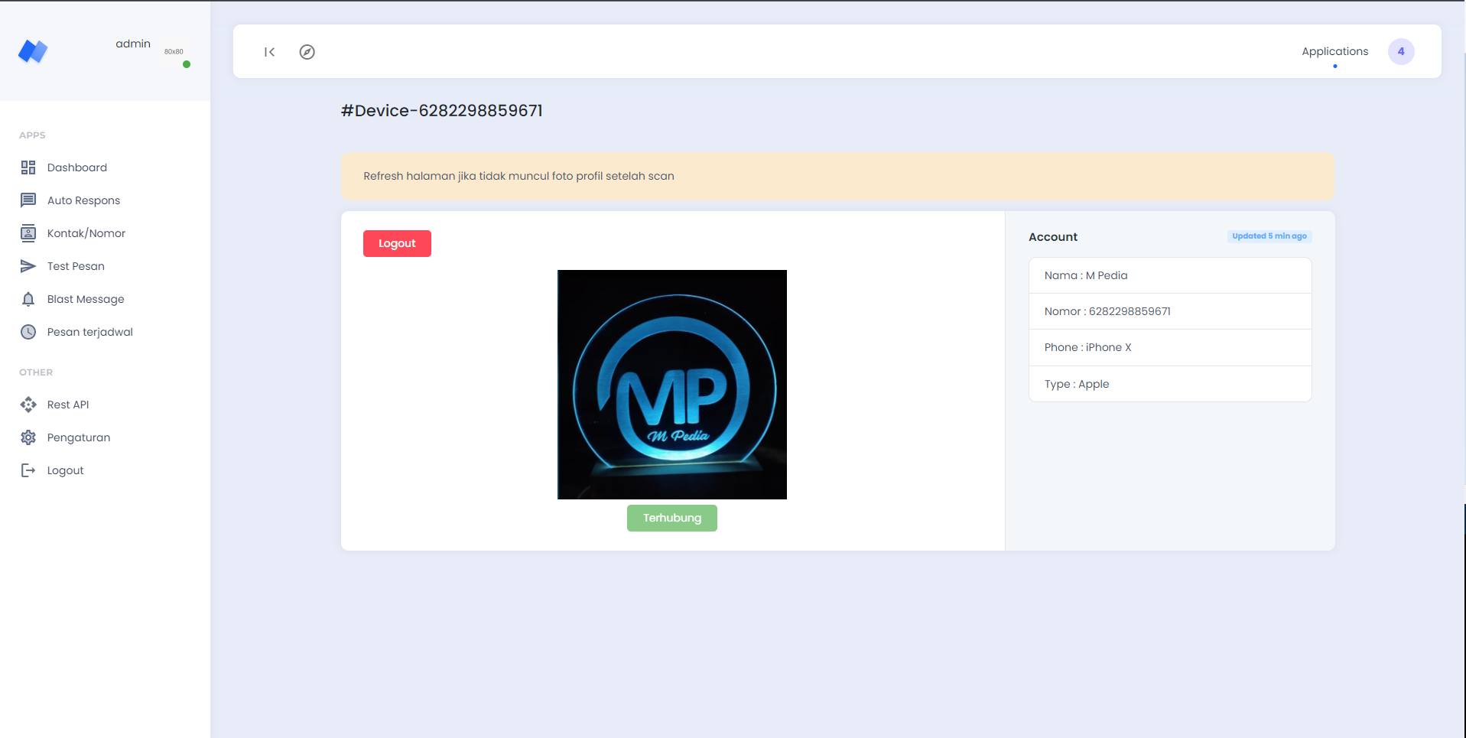The image size is (1466, 738).
Task: Select Logout in the sidebar
Action: (65, 470)
